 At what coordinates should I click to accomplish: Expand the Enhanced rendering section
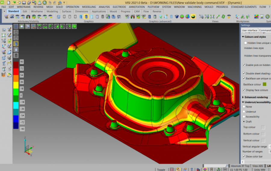pos(243,97)
